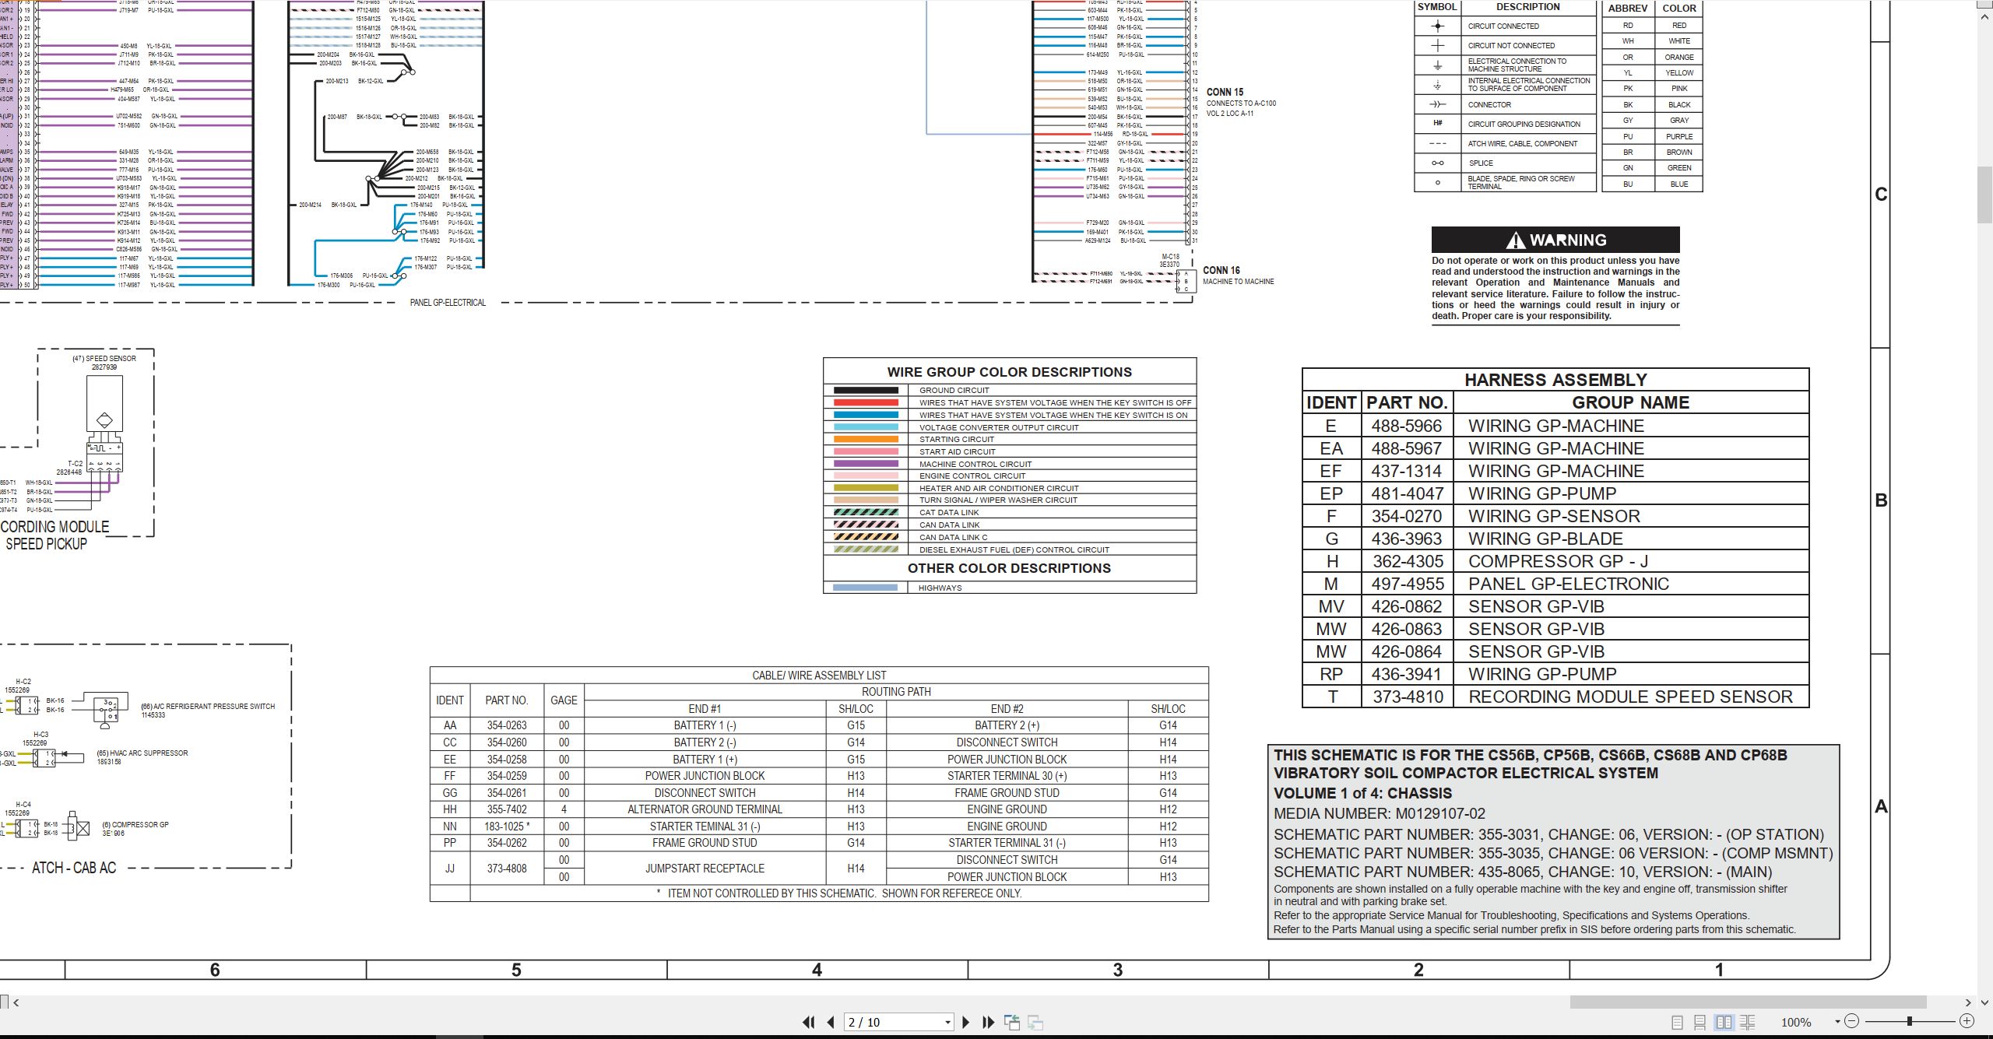
Task: Jump to the last page
Action: tap(989, 1022)
